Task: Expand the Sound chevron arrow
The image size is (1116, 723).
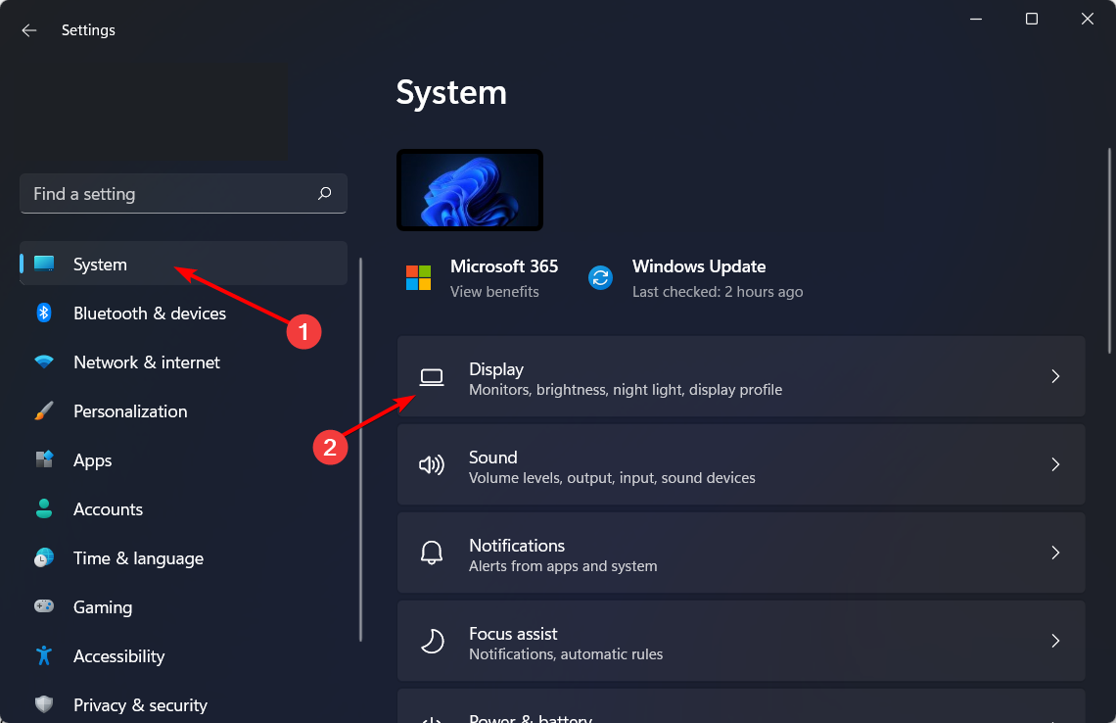Action: click(x=1055, y=465)
